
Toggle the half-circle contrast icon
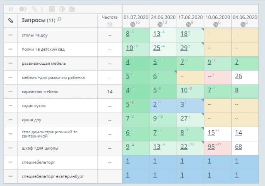click(62, 9)
